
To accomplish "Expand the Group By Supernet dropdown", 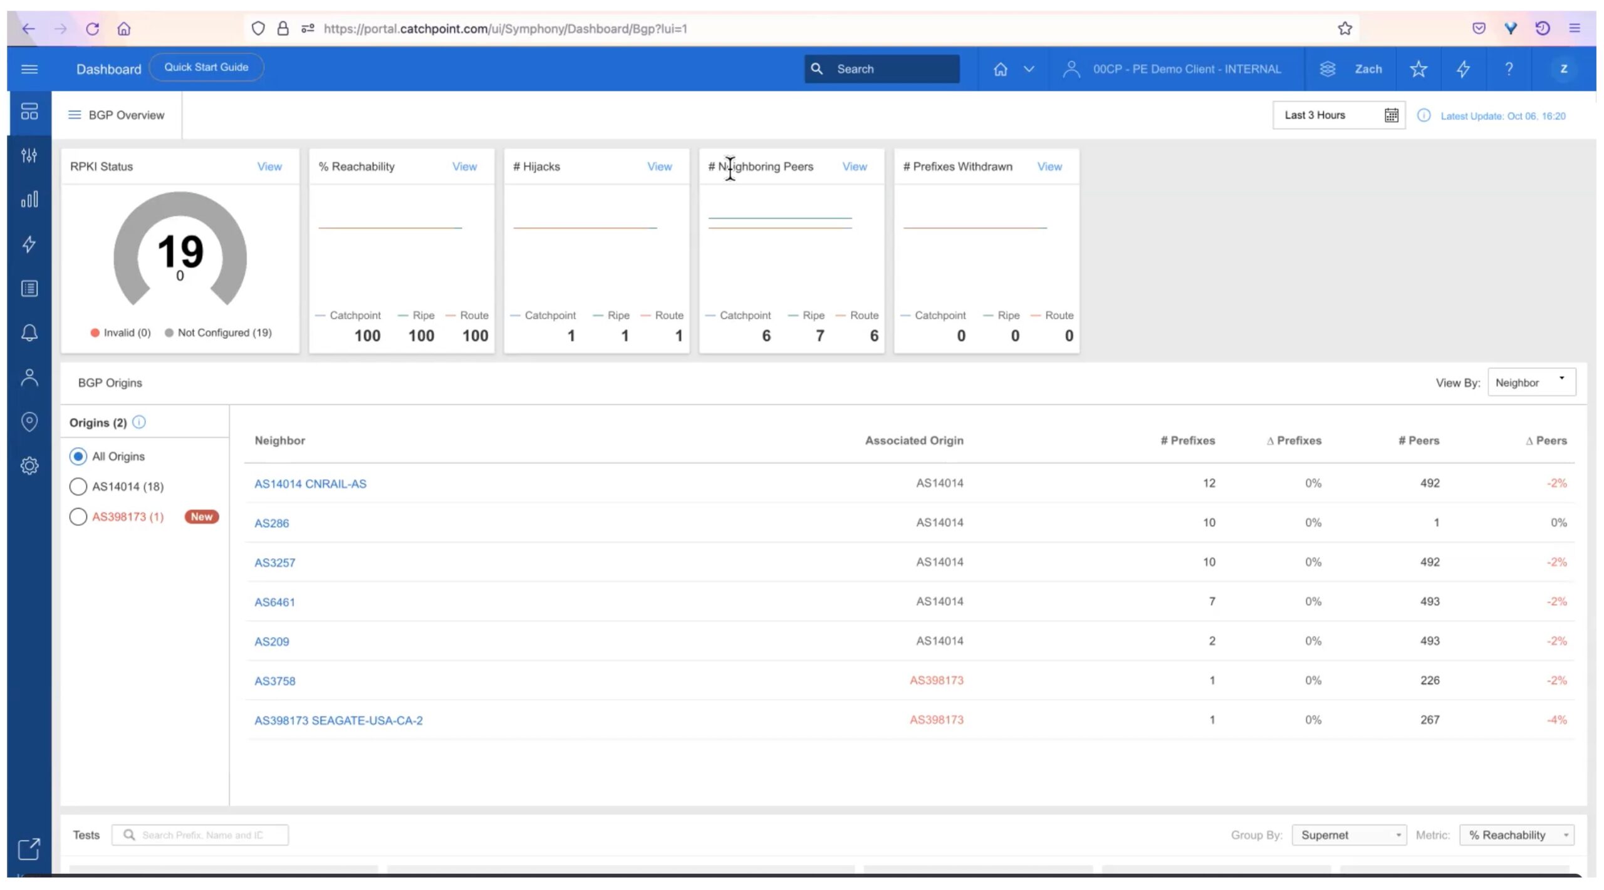I will pos(1349,835).
